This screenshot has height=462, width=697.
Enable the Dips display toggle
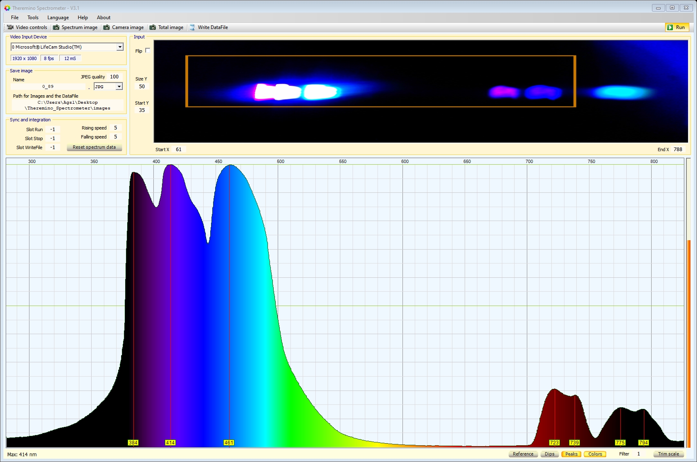[x=549, y=454]
